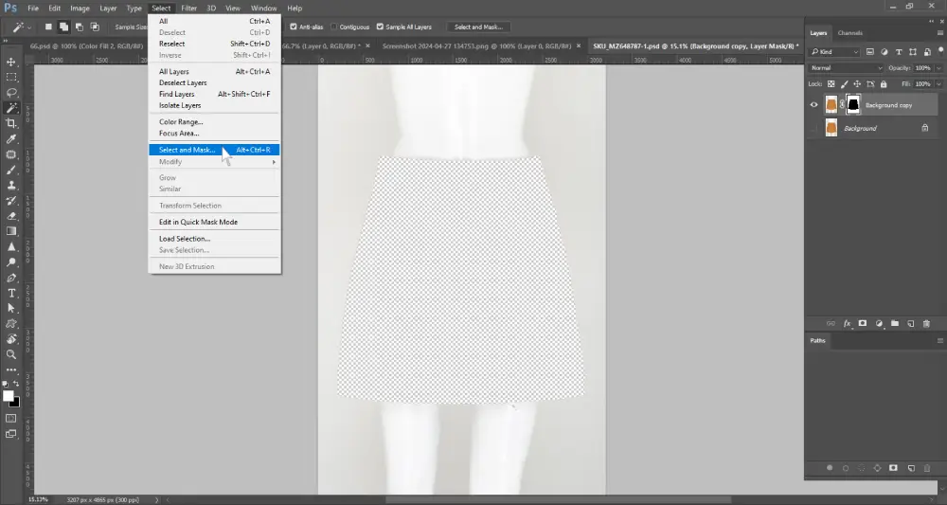Expand the toolbar double-arrow
947x505 pixels.
point(6,41)
